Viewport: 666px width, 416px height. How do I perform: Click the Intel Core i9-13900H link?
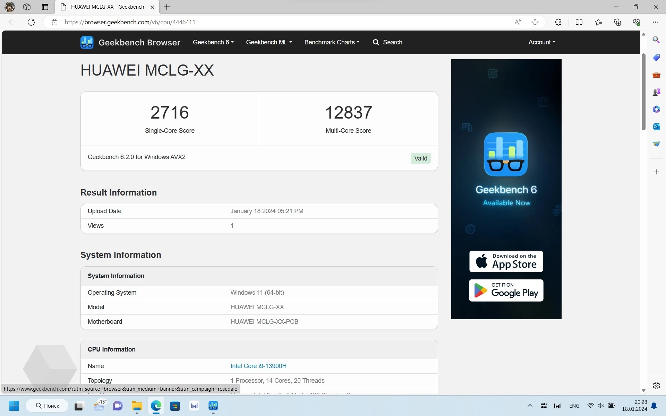(258, 366)
